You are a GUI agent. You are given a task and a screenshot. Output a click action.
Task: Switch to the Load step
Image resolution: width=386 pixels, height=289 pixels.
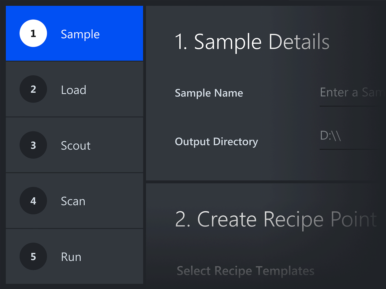click(x=74, y=89)
